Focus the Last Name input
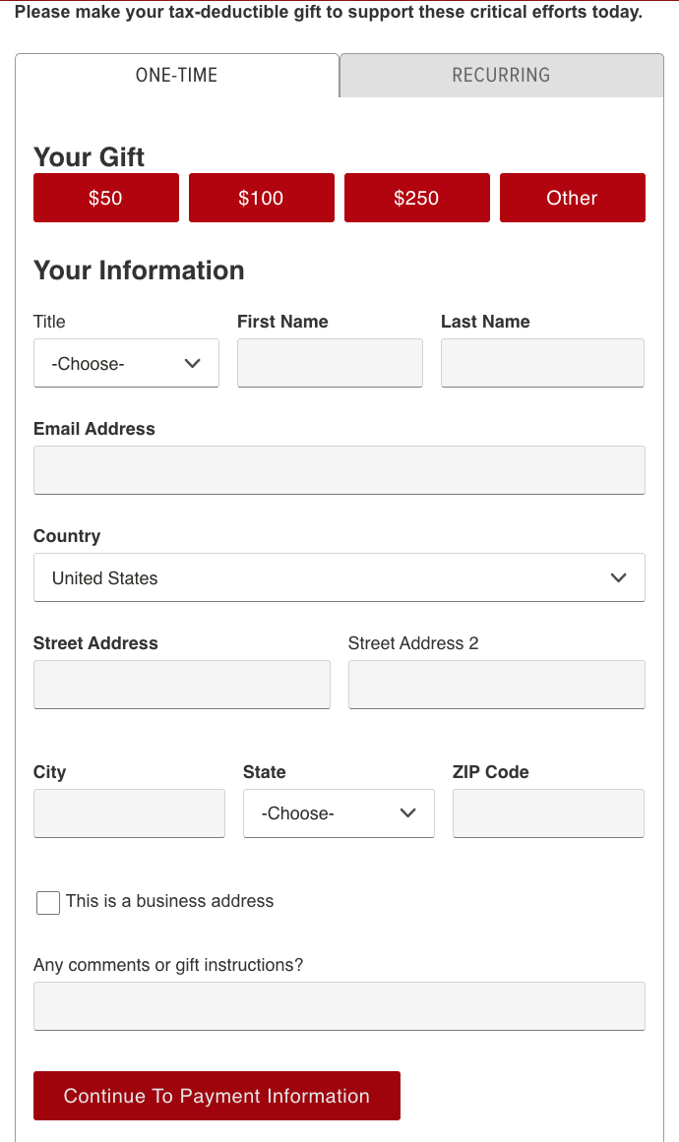This screenshot has width=679, height=1142. (542, 364)
